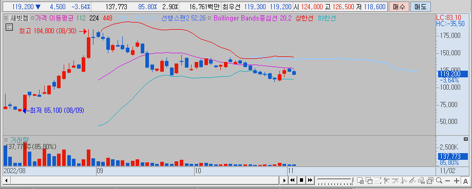Click the Bollinger Bands중심선 20,2 label
Viewport: 472px width, 189px height.
tap(253, 18)
